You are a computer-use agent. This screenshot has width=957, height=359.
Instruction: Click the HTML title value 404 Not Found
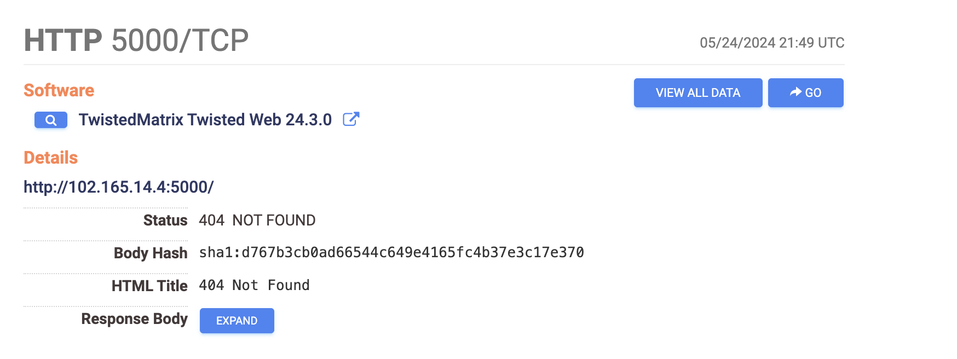[254, 285]
